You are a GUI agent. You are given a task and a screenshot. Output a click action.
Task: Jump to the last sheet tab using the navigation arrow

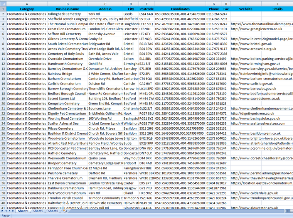(13, 211)
